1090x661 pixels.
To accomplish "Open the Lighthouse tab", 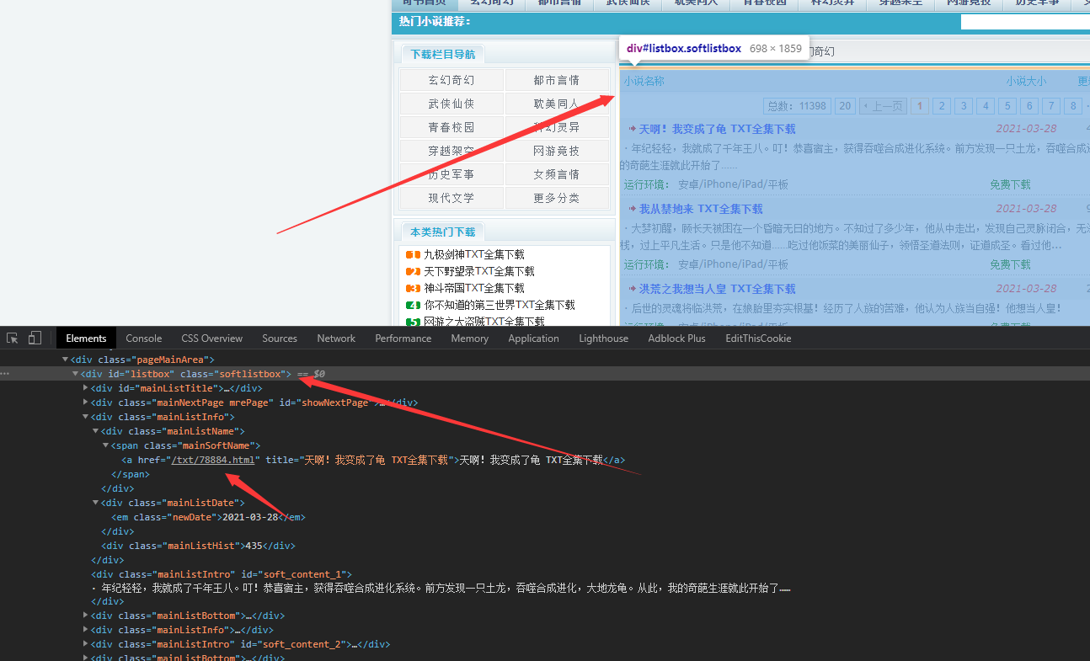I will point(603,338).
